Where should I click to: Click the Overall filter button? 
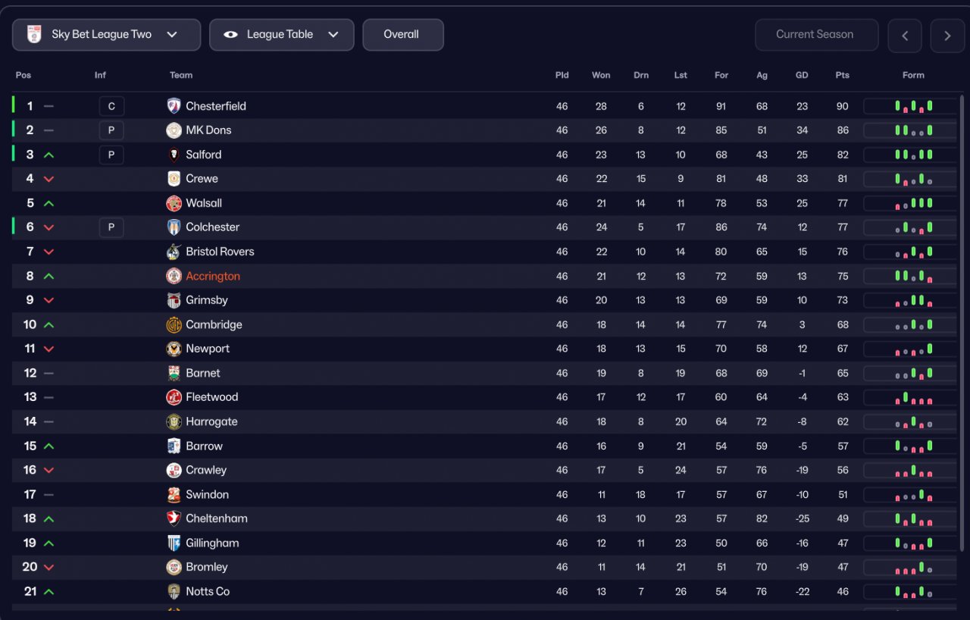click(x=402, y=35)
